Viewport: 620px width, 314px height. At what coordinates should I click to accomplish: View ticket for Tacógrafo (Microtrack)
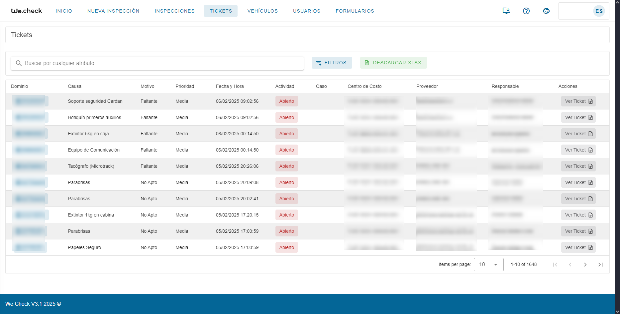(578, 166)
